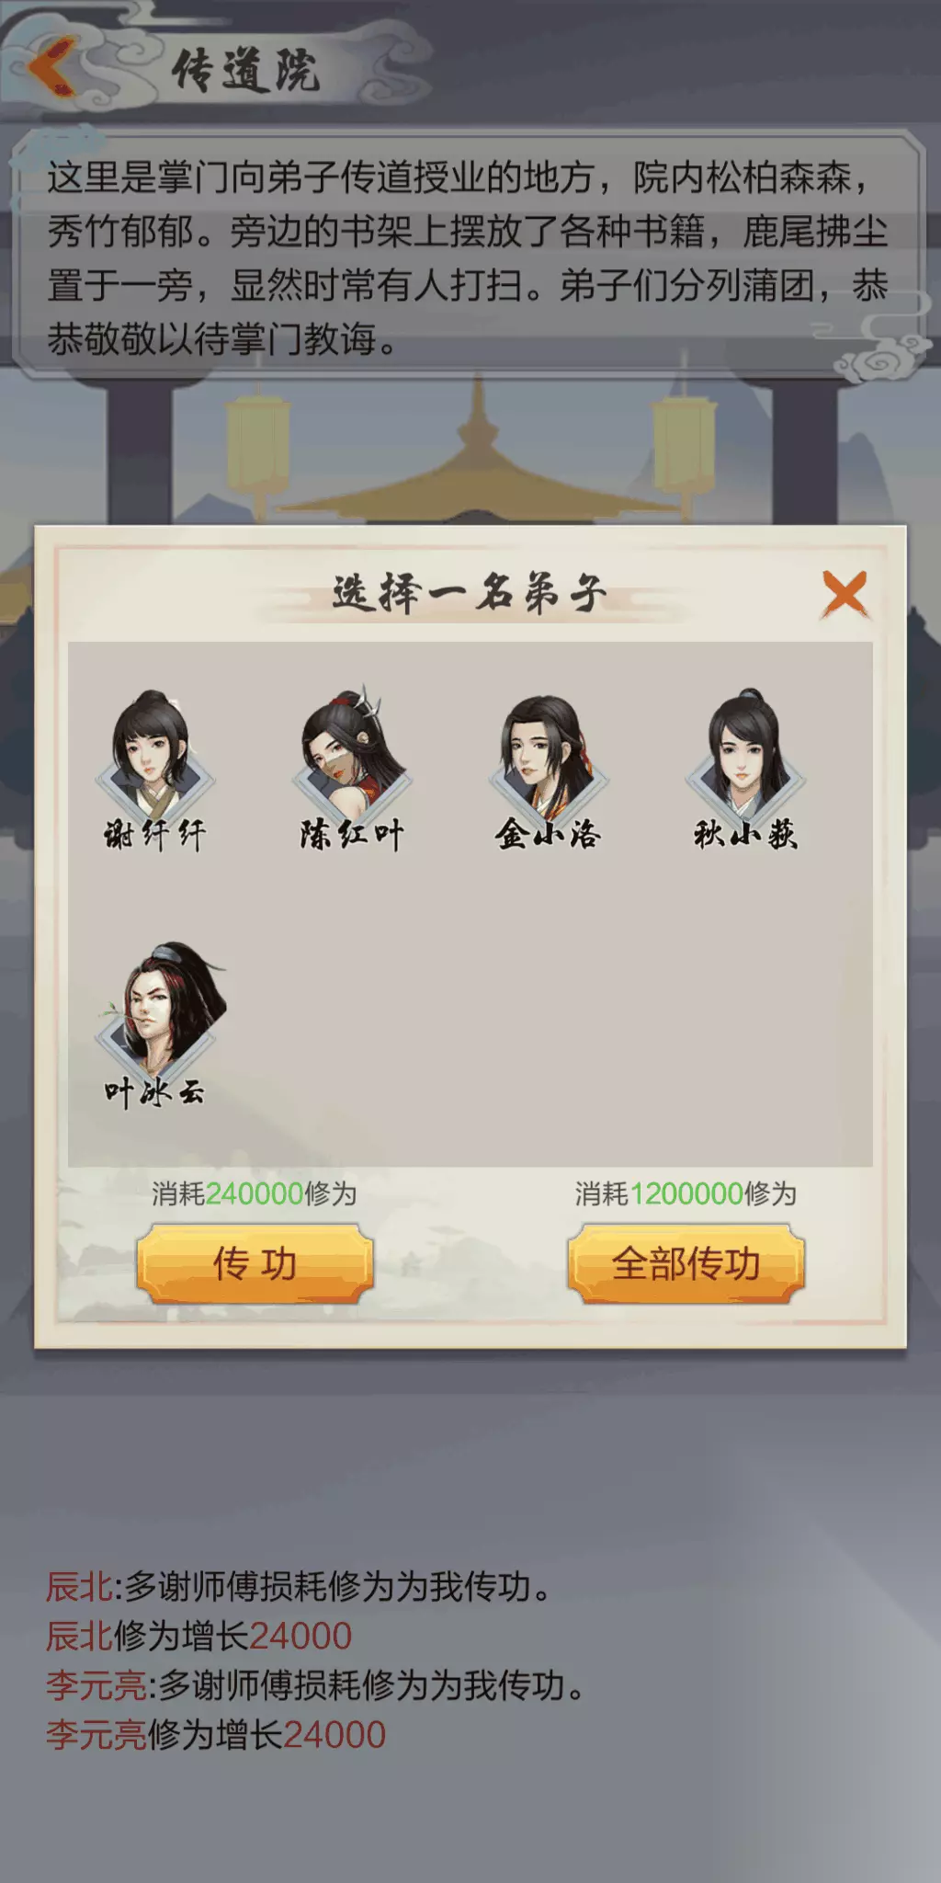Tap the 叶冰云 name label
The width and height of the screenshot is (941, 1883).
pyautogui.click(x=154, y=1092)
